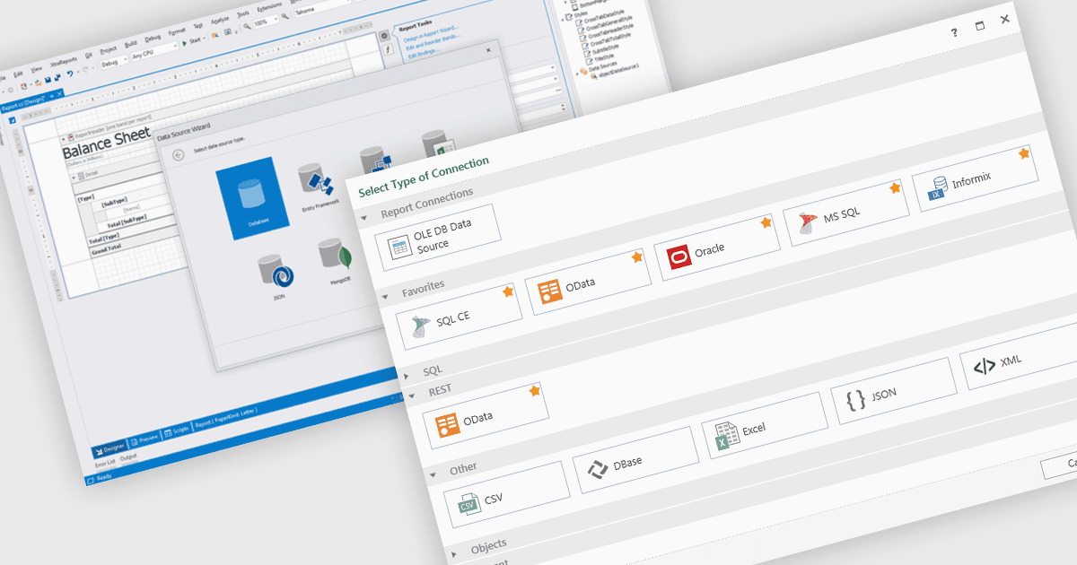Open the report smart tag gear

click(384, 35)
